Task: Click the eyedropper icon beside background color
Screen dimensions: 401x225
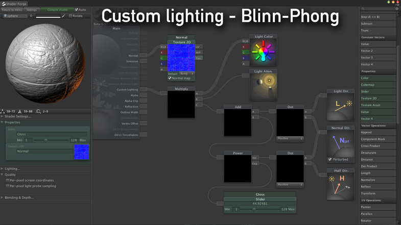Action: click(63, 16)
